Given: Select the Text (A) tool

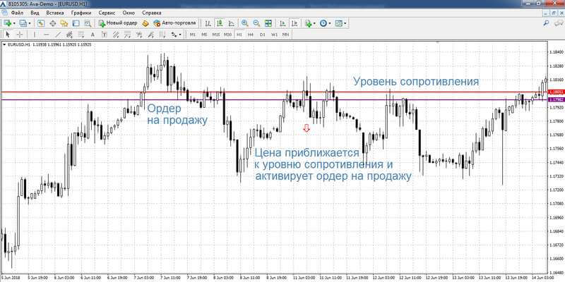Looking at the screenshot, I should pyautogui.click(x=93, y=35).
